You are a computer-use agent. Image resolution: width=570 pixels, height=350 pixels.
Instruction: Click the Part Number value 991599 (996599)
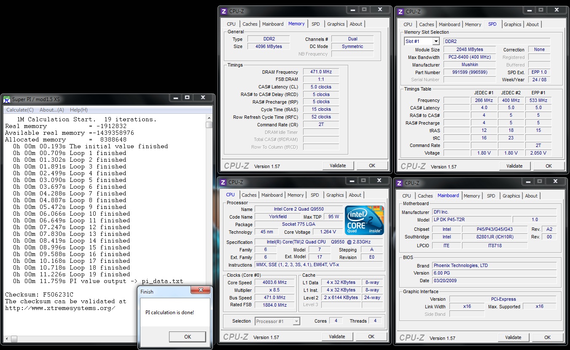pyautogui.click(x=470, y=72)
